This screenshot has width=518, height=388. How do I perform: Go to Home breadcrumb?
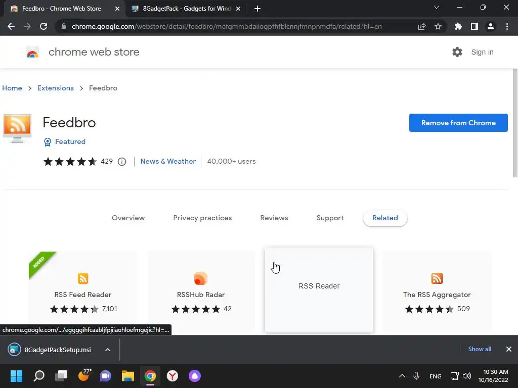[x=12, y=88]
